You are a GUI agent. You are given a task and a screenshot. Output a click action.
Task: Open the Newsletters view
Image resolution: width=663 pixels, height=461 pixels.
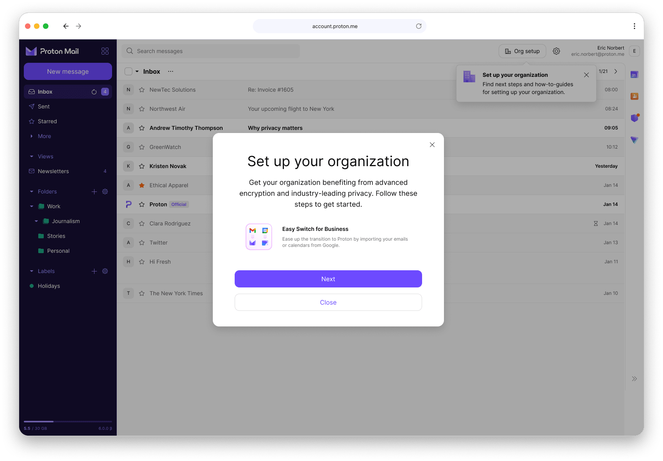(x=68, y=171)
